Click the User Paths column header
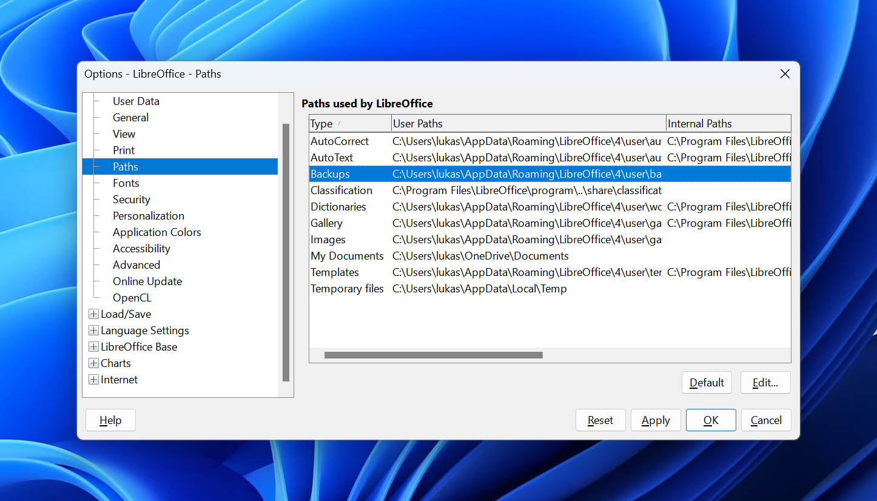Screen dimensions: 877x501 tap(528, 124)
